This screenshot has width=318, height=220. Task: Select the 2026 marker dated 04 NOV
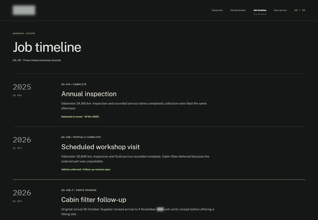pyautogui.click(x=22, y=193)
